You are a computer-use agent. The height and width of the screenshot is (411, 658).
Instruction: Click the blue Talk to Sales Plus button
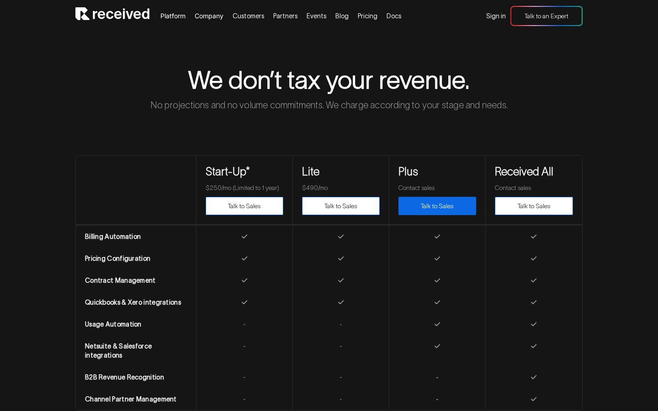(x=437, y=206)
